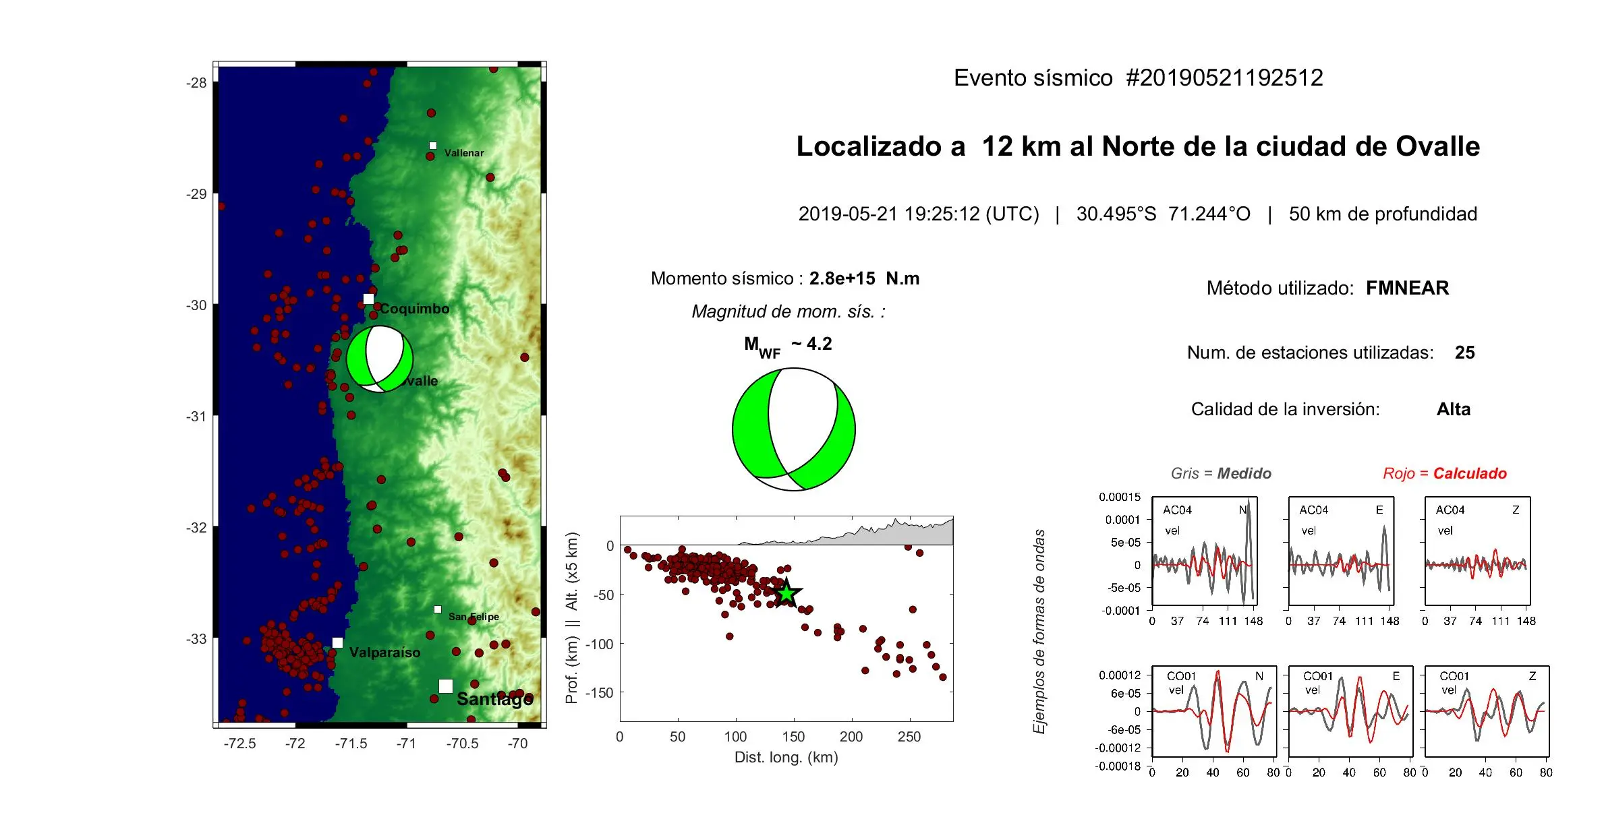This screenshot has height=817, width=1604.
Task: Click the 'Momento sísmico :' label
Action: pos(727,279)
